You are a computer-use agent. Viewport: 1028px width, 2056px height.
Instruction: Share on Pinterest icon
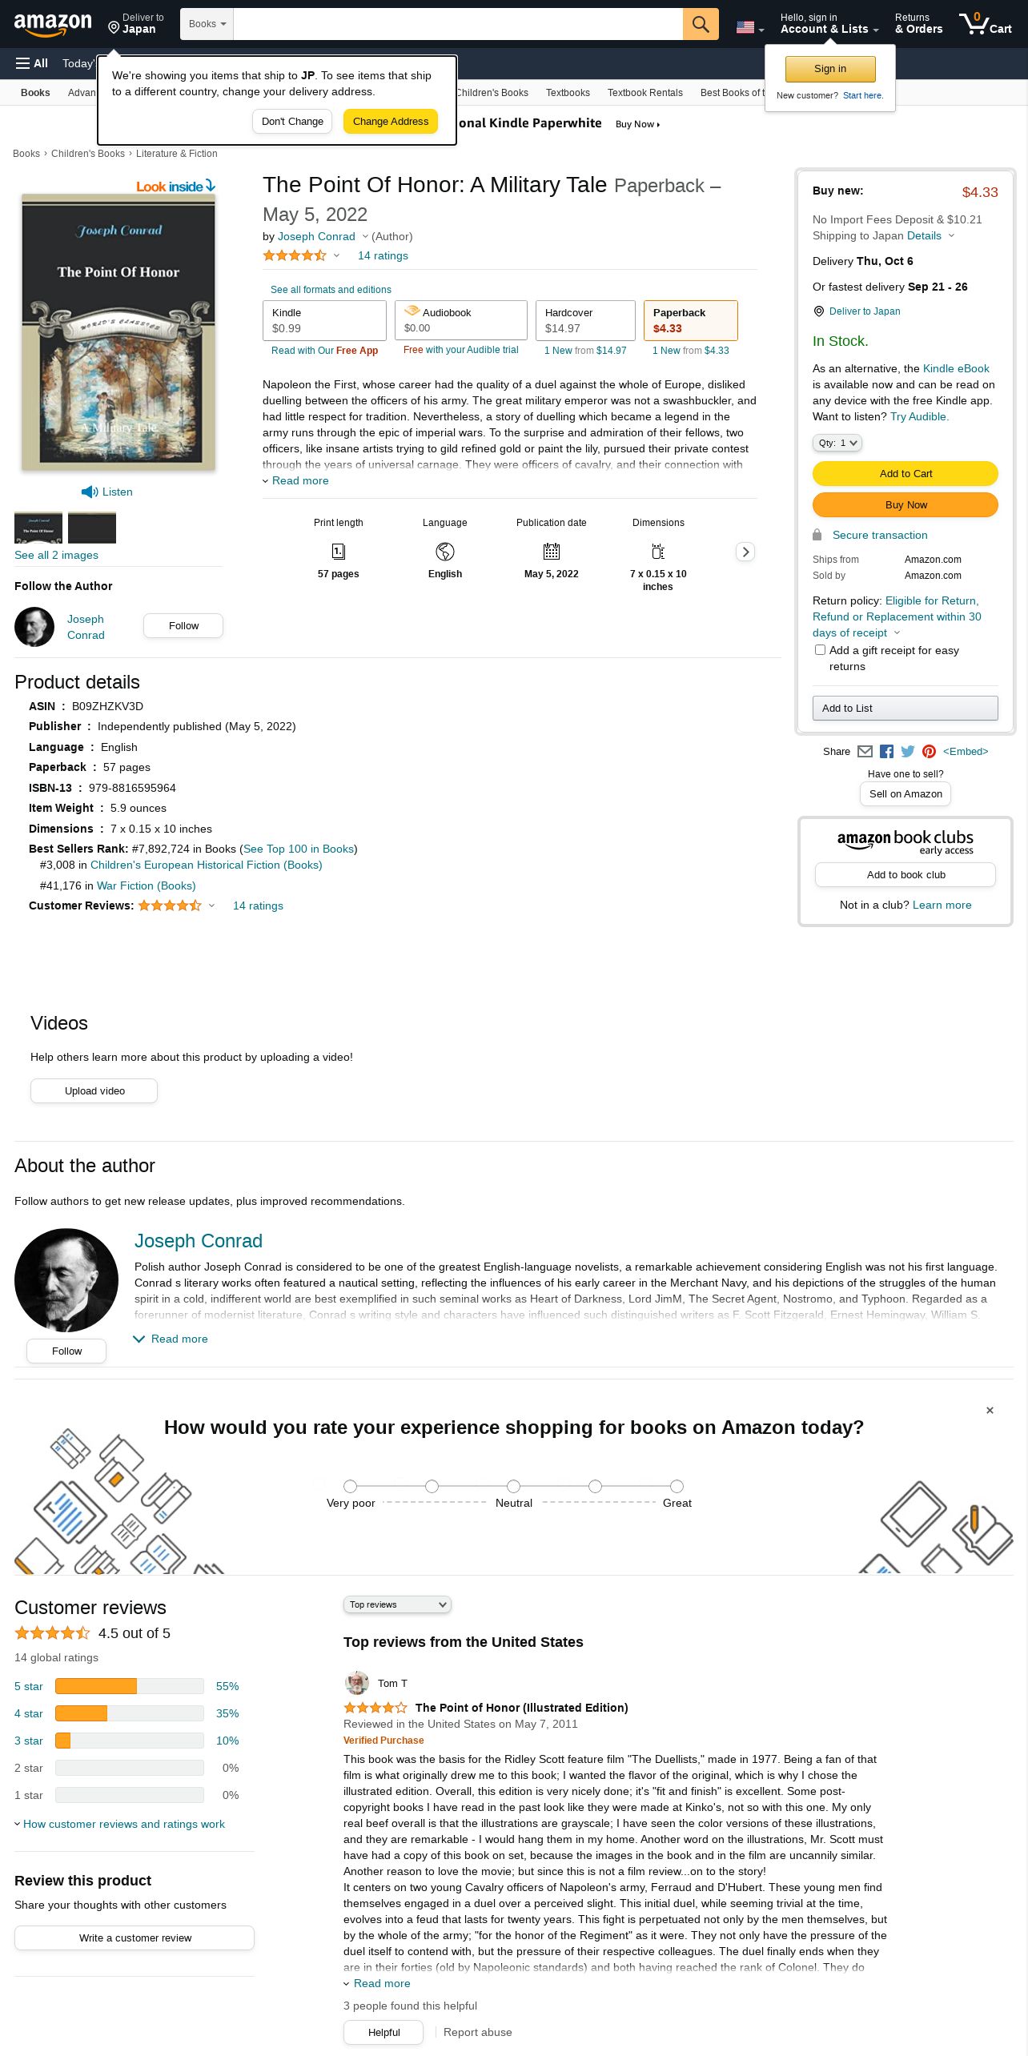[x=929, y=751]
